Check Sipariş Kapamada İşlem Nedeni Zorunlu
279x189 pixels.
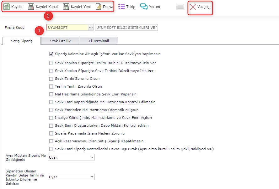click(x=51, y=133)
